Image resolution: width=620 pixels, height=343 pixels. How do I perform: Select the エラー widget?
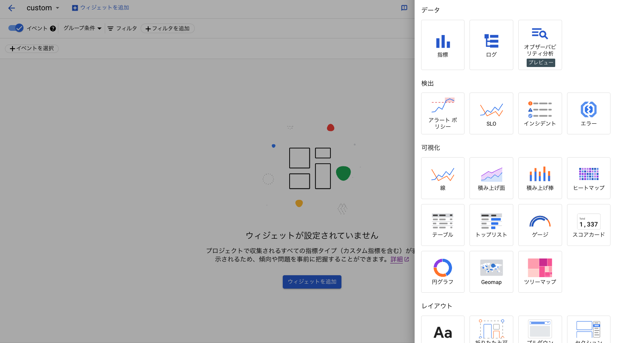click(x=588, y=113)
